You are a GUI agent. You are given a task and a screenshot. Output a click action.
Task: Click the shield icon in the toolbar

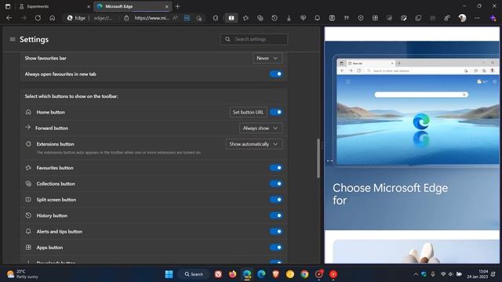[361, 18]
